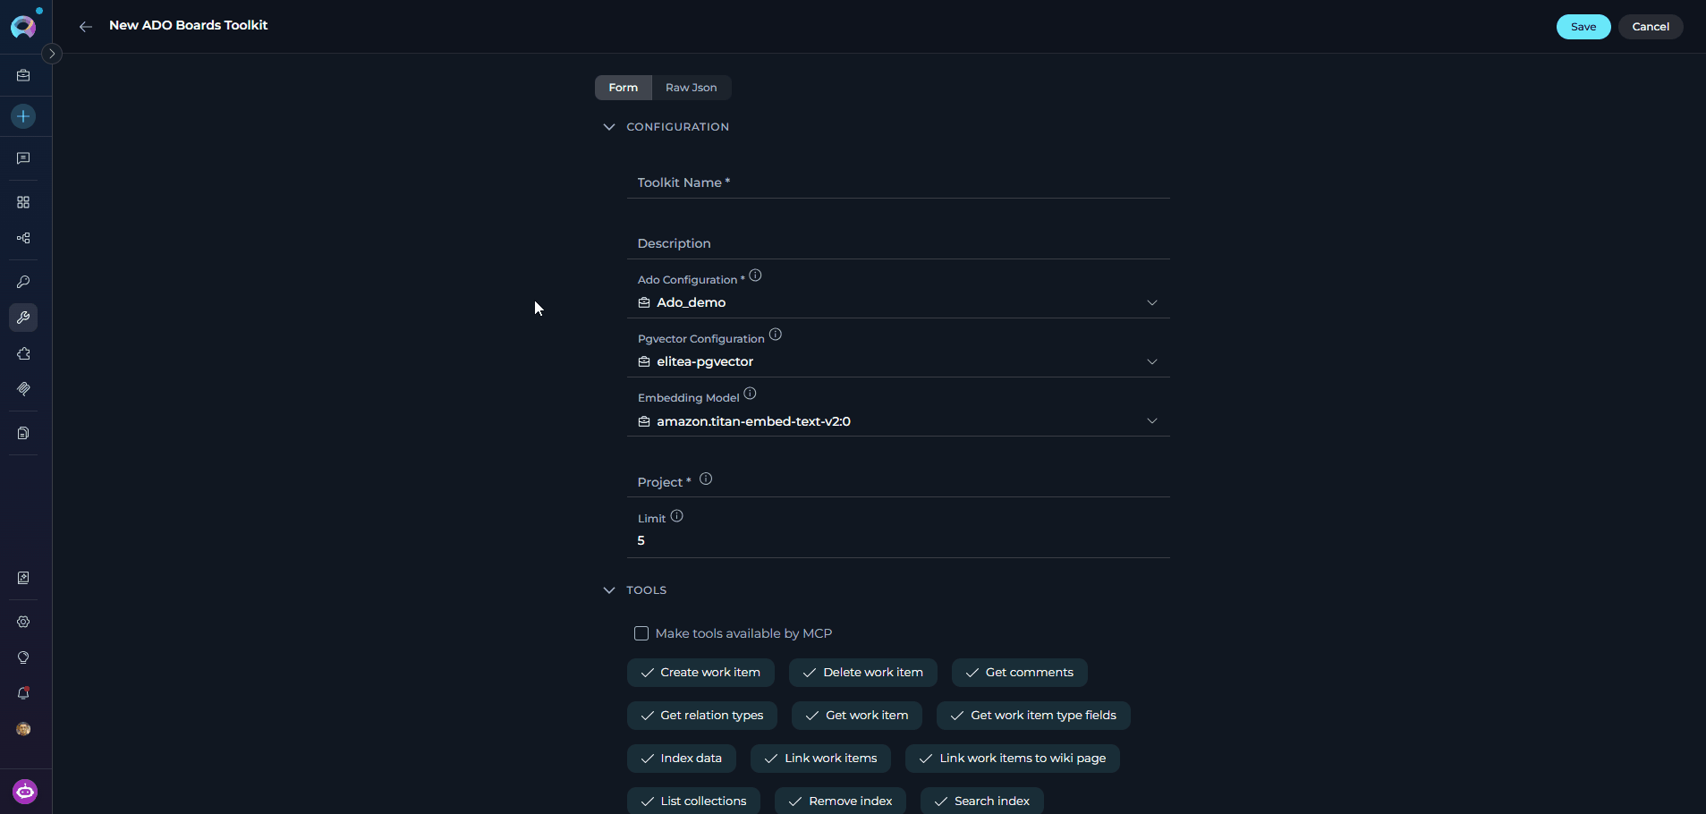The image size is (1706, 814).
Task: Expand the sidebar with the arrow toggle
Action: 52,54
